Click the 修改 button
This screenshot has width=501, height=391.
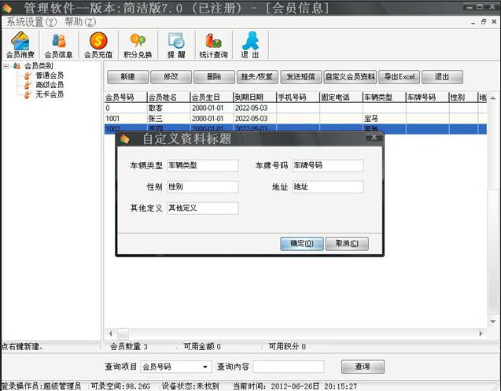[171, 77]
